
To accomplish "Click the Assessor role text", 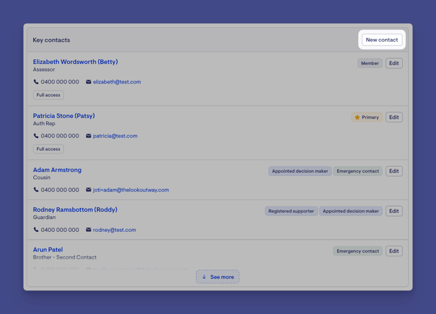I will pos(44,70).
